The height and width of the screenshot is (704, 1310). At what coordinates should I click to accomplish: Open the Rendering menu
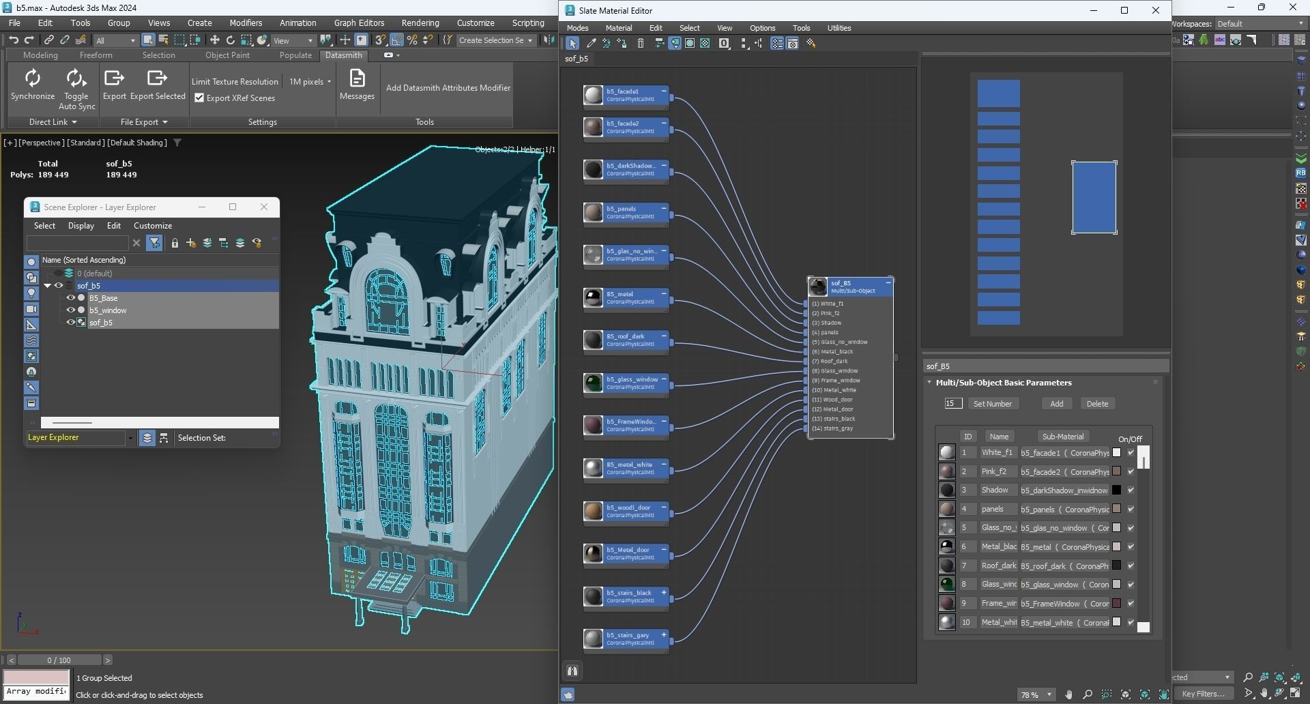click(x=420, y=23)
